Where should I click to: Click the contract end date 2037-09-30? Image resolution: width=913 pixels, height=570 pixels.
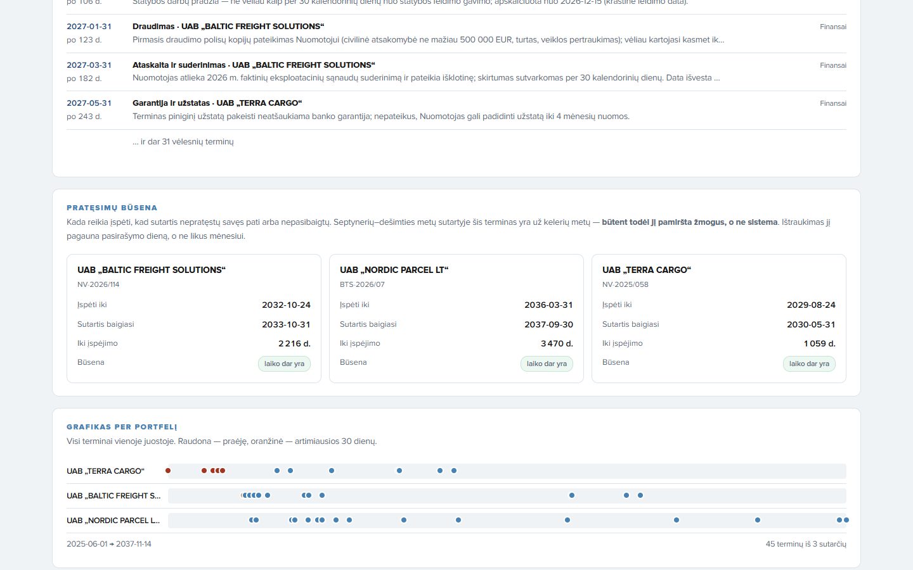point(548,324)
